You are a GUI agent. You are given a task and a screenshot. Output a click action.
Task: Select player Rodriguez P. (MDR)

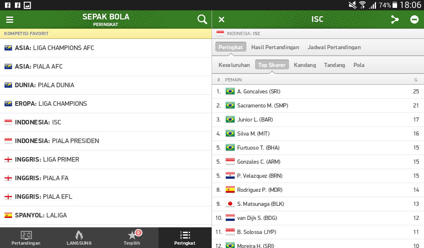tap(318, 190)
